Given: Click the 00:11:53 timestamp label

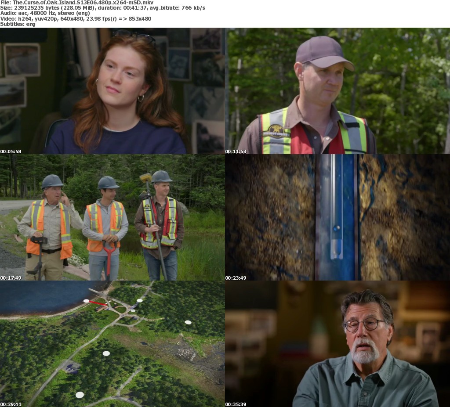Looking at the screenshot, I should pyautogui.click(x=236, y=151).
